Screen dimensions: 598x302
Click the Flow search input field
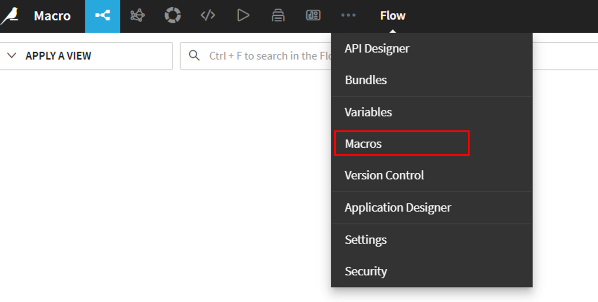(x=265, y=56)
